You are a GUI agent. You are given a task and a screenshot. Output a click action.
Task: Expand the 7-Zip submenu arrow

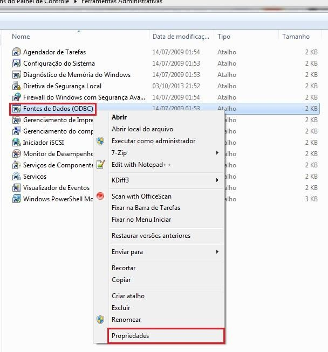(x=217, y=153)
